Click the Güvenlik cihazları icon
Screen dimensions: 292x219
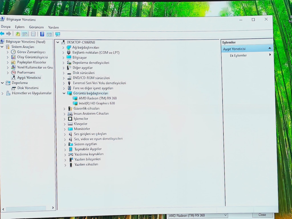point(70,109)
